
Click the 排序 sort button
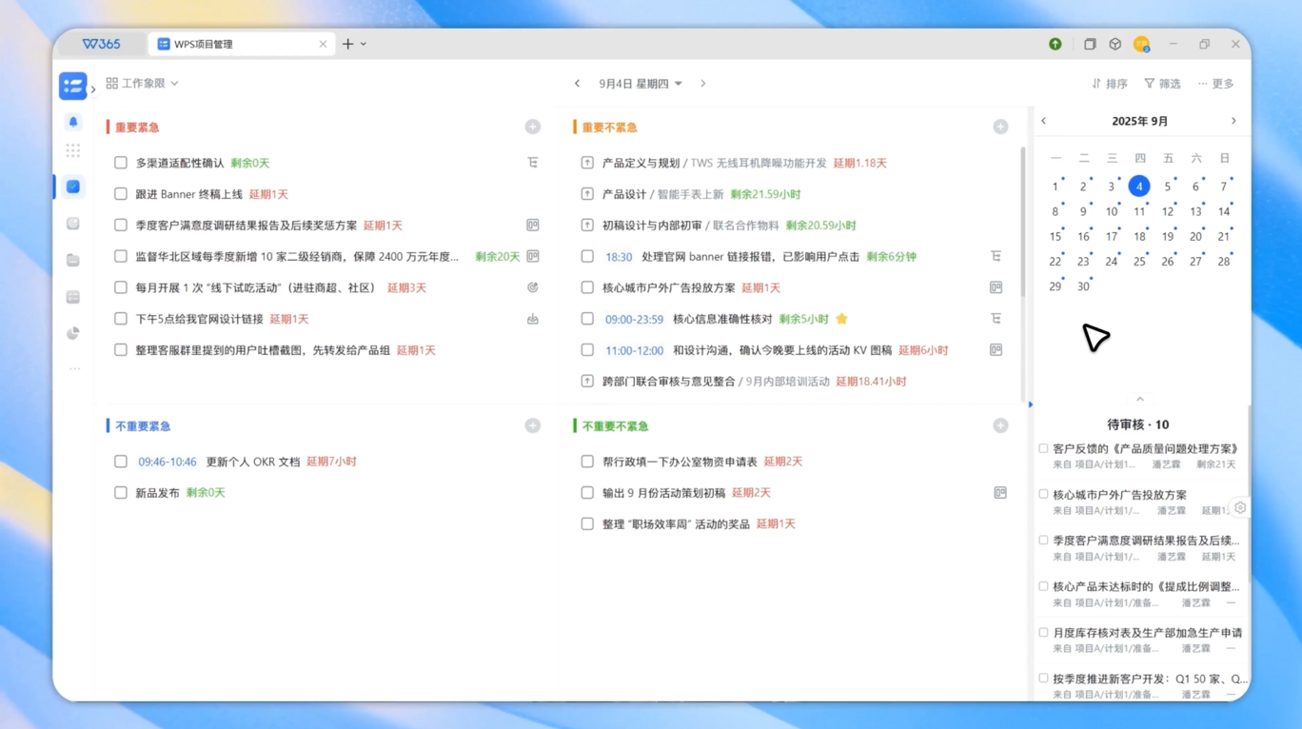pyautogui.click(x=1110, y=84)
